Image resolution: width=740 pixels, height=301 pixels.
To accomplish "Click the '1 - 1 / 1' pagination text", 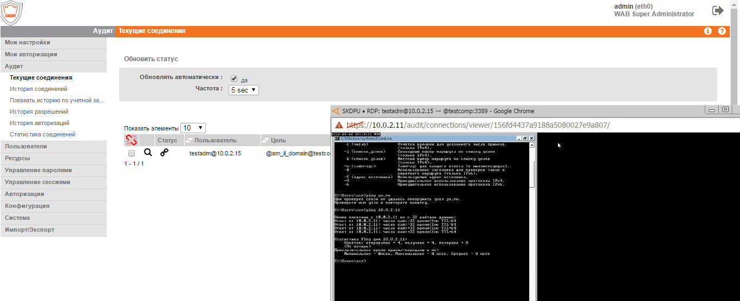I will 134,163.
